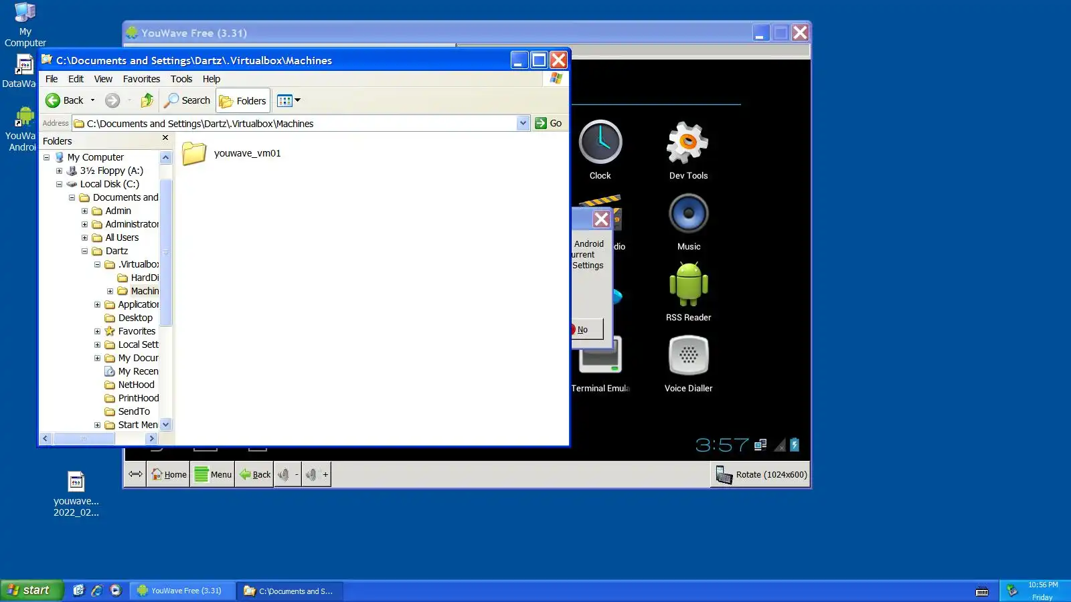
Task: Select PrintHood in the folder tree
Action: pyautogui.click(x=139, y=398)
